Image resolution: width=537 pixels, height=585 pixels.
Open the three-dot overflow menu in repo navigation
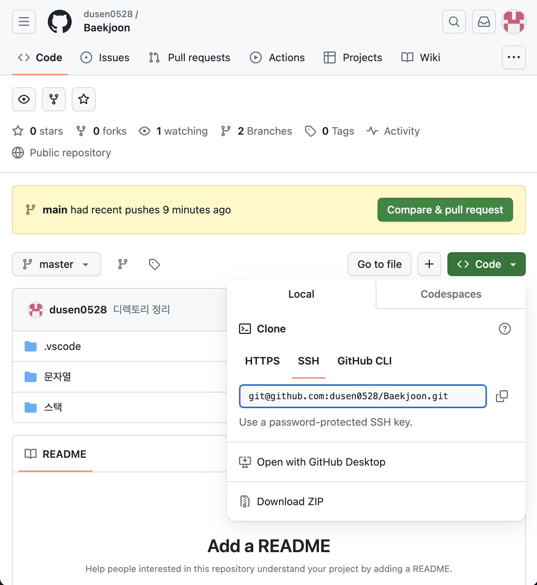tap(514, 57)
